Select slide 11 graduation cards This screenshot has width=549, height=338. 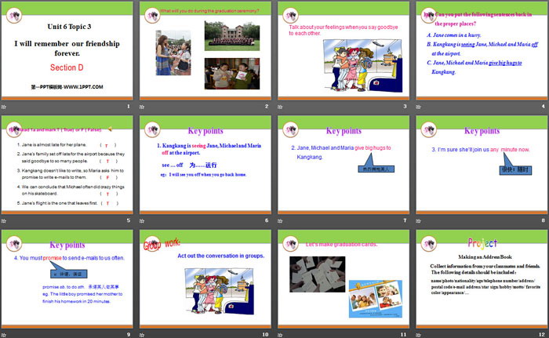click(x=344, y=279)
